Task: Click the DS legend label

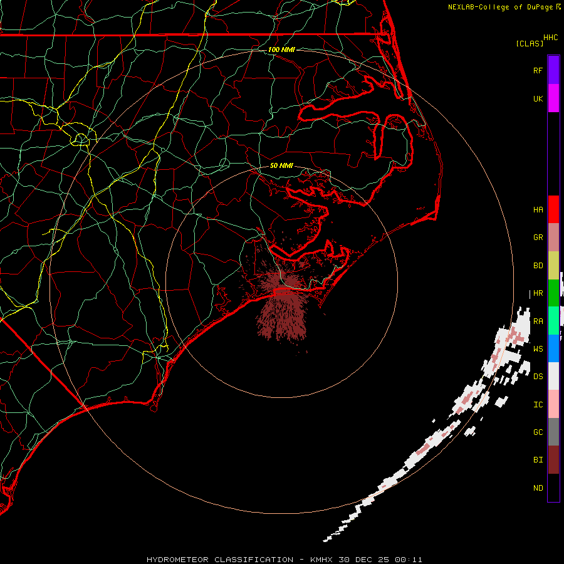Action: point(538,376)
